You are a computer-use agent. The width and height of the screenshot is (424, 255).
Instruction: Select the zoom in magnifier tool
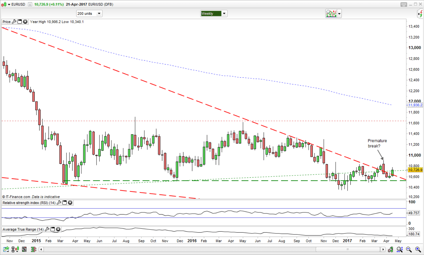[418, 249]
